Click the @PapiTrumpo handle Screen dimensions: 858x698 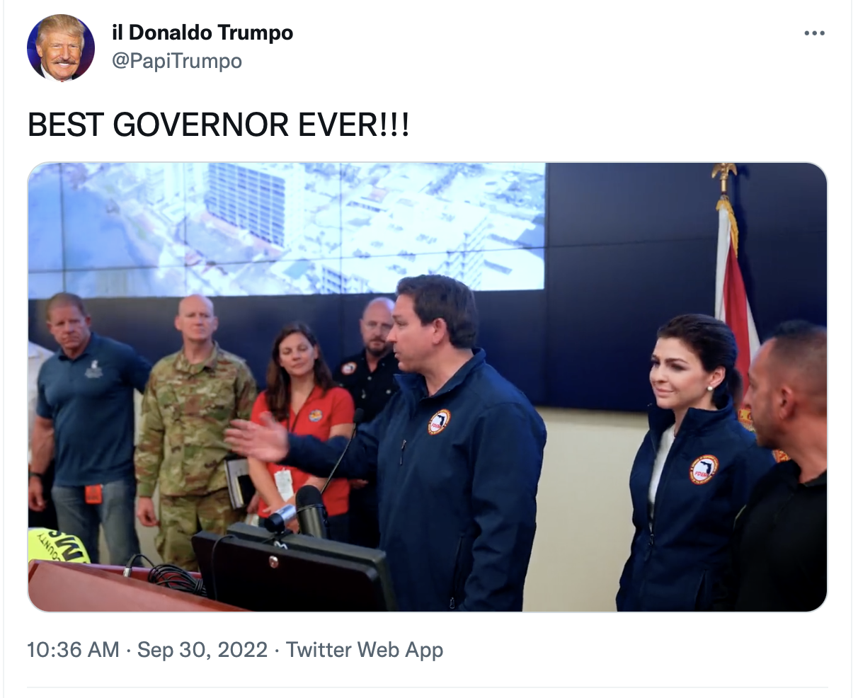pos(177,61)
